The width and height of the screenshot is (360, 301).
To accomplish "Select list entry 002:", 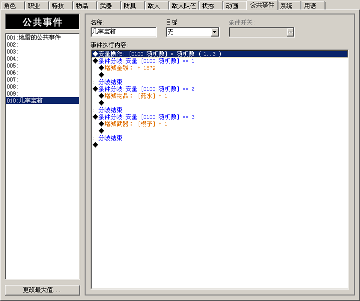I will click(43, 44).
